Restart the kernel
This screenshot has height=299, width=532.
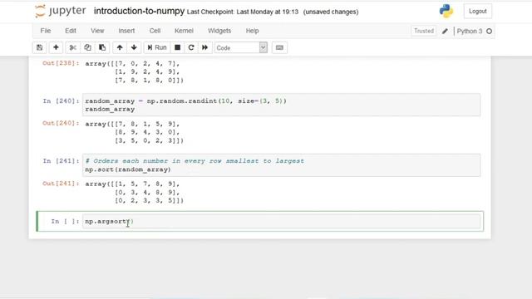(x=191, y=47)
